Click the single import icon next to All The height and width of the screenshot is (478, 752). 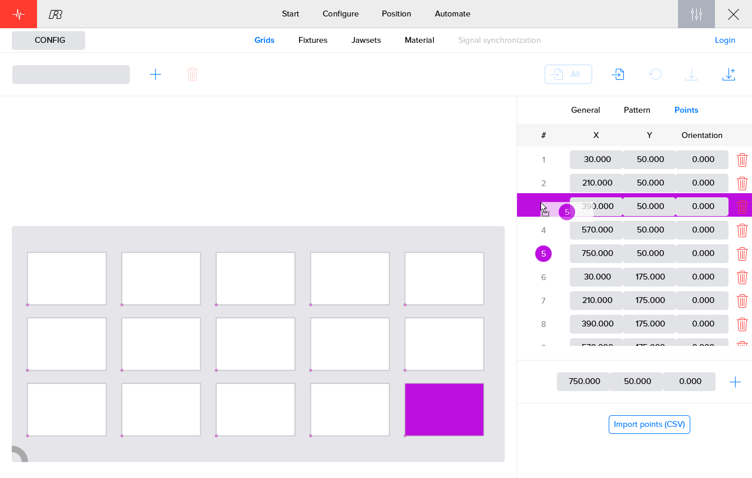click(617, 74)
